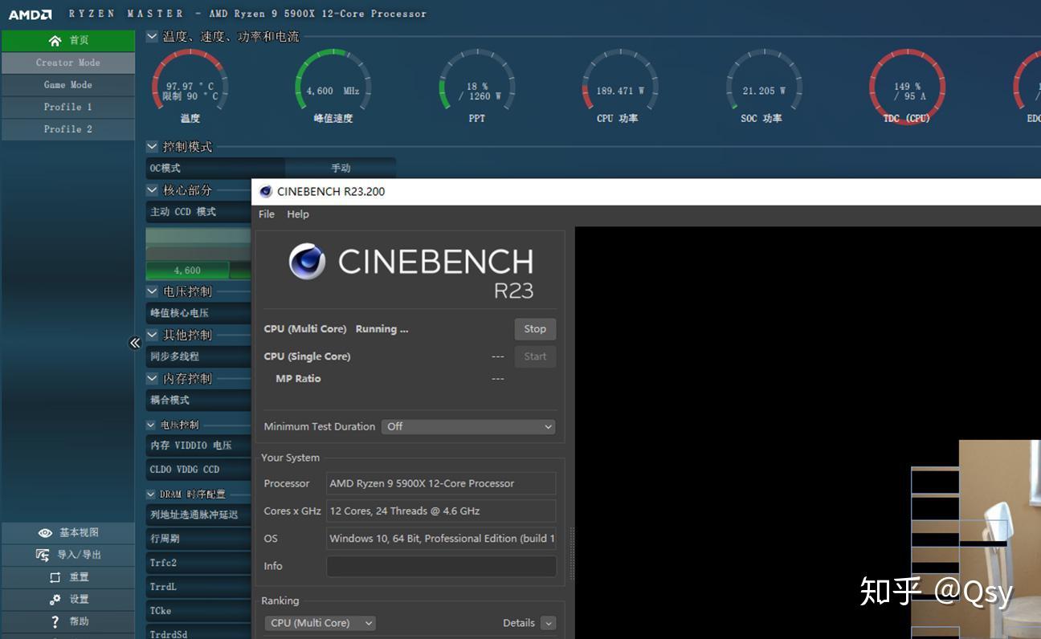
Task: Click the Cores x GHz field
Action: coord(441,511)
